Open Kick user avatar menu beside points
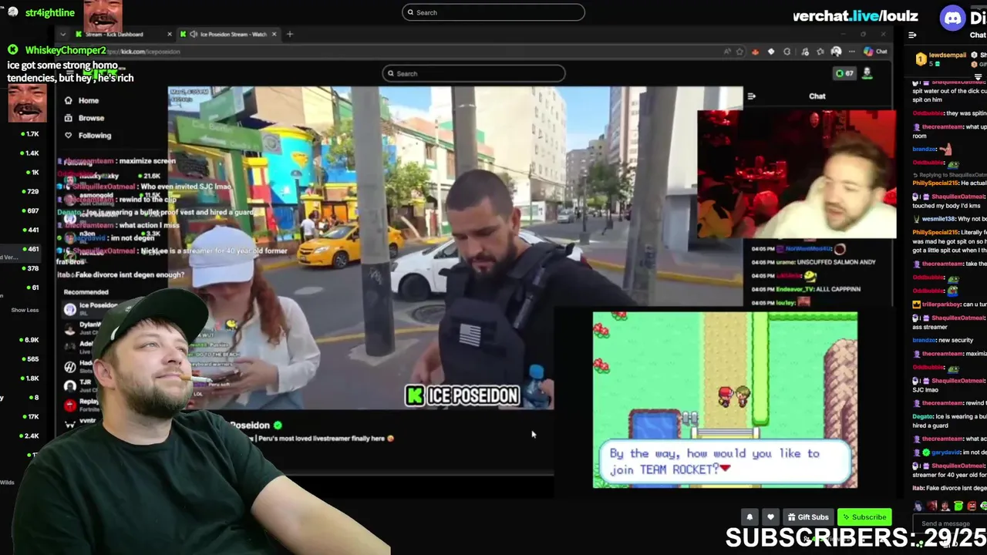987x555 pixels. coord(867,73)
